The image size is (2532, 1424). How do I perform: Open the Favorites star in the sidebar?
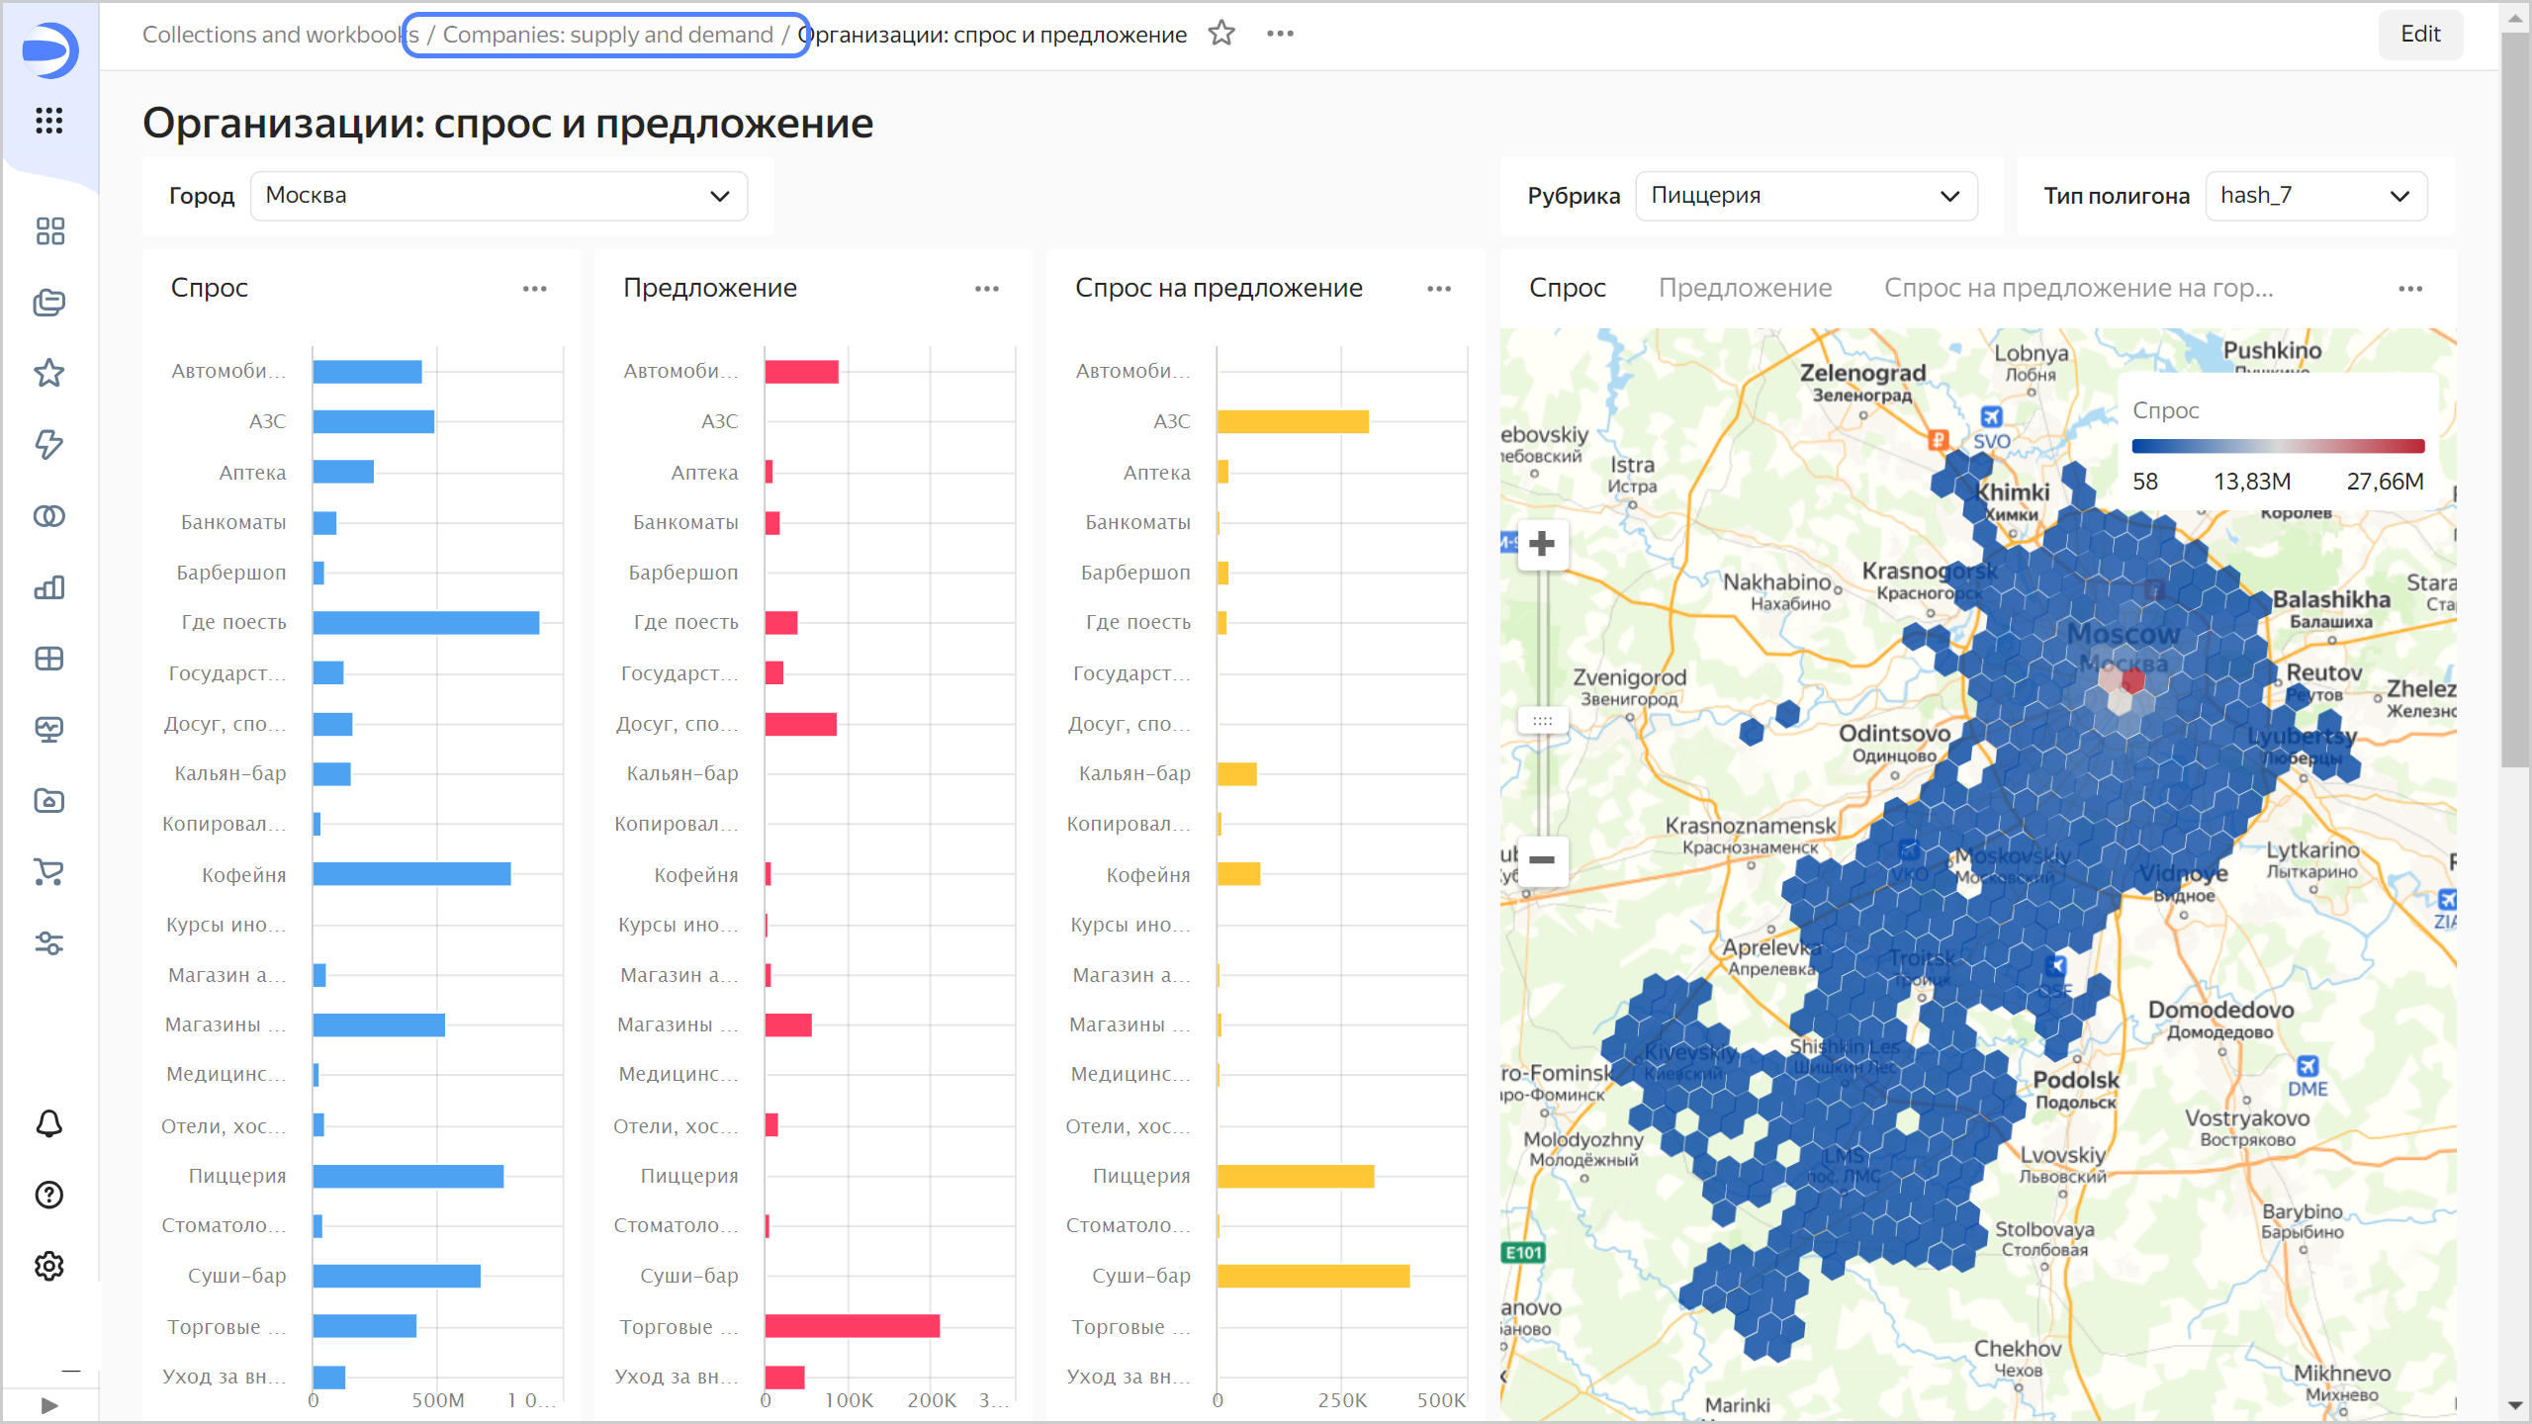point(48,373)
